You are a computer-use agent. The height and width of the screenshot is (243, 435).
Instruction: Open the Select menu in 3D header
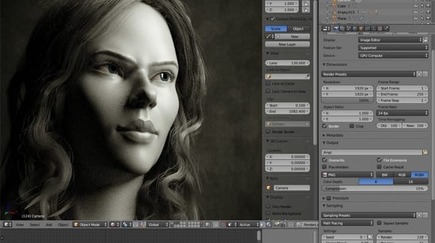[35, 225]
